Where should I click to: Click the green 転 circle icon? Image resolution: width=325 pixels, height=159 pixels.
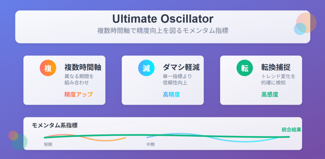245,68
